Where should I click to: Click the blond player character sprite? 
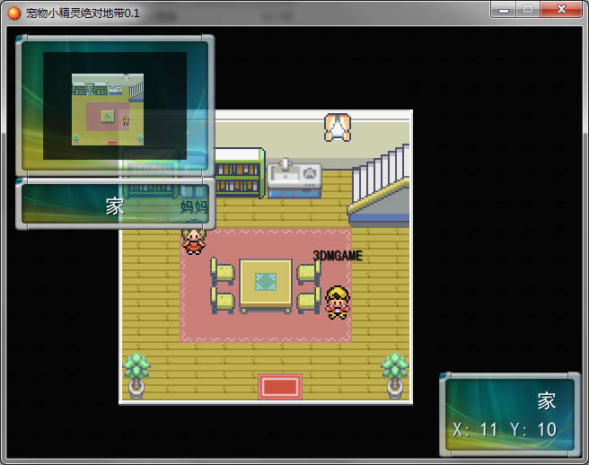click(x=338, y=303)
